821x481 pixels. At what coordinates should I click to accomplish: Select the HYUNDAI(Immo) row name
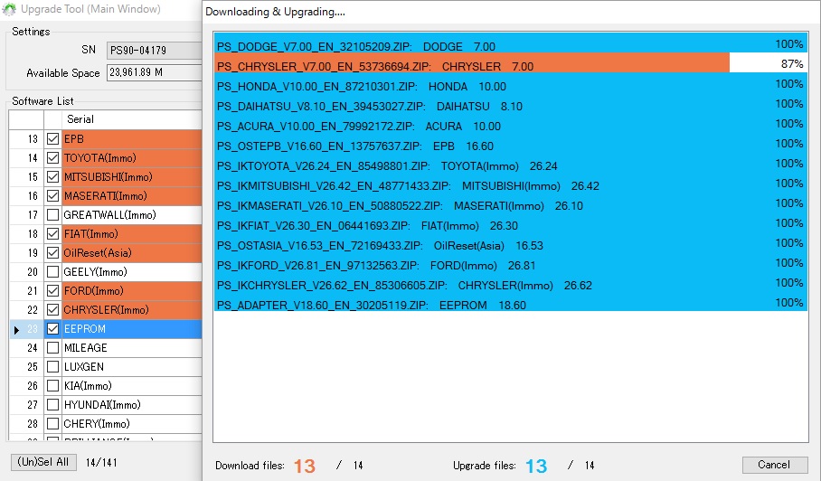point(102,405)
